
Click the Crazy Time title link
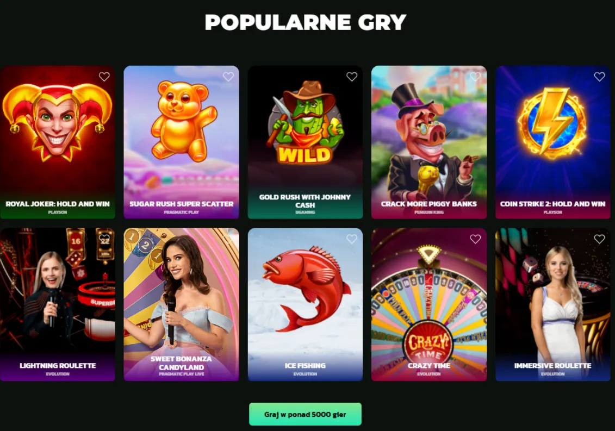tap(428, 365)
